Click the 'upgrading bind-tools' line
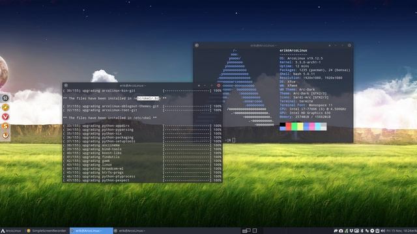Viewport: 417px width, 234px height. (x=102, y=149)
